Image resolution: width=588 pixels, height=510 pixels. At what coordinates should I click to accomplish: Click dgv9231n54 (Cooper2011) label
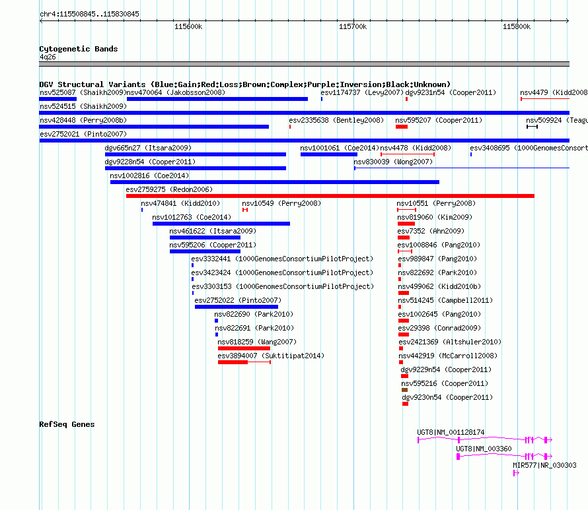pos(451,92)
